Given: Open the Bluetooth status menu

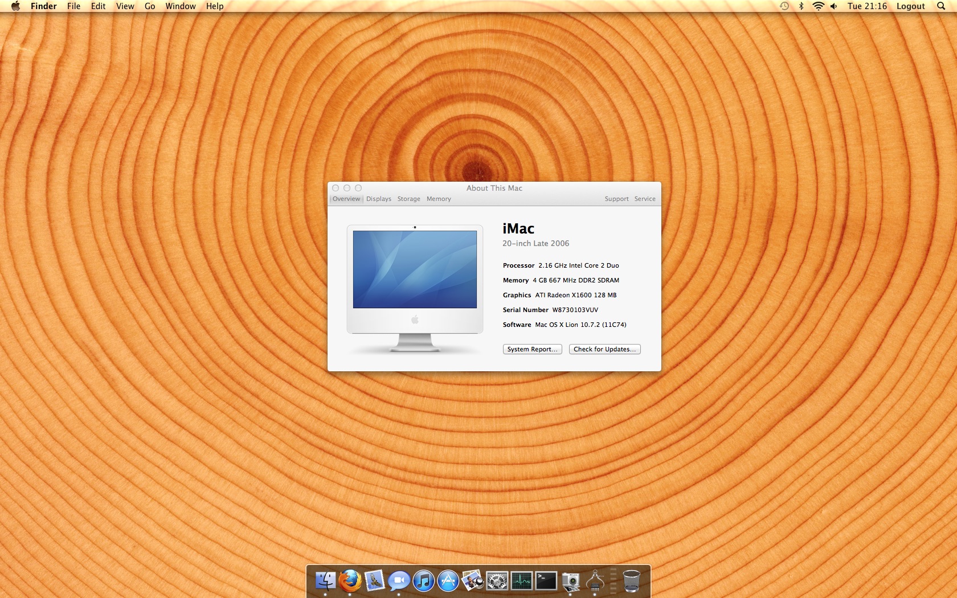Looking at the screenshot, I should click(x=801, y=6).
